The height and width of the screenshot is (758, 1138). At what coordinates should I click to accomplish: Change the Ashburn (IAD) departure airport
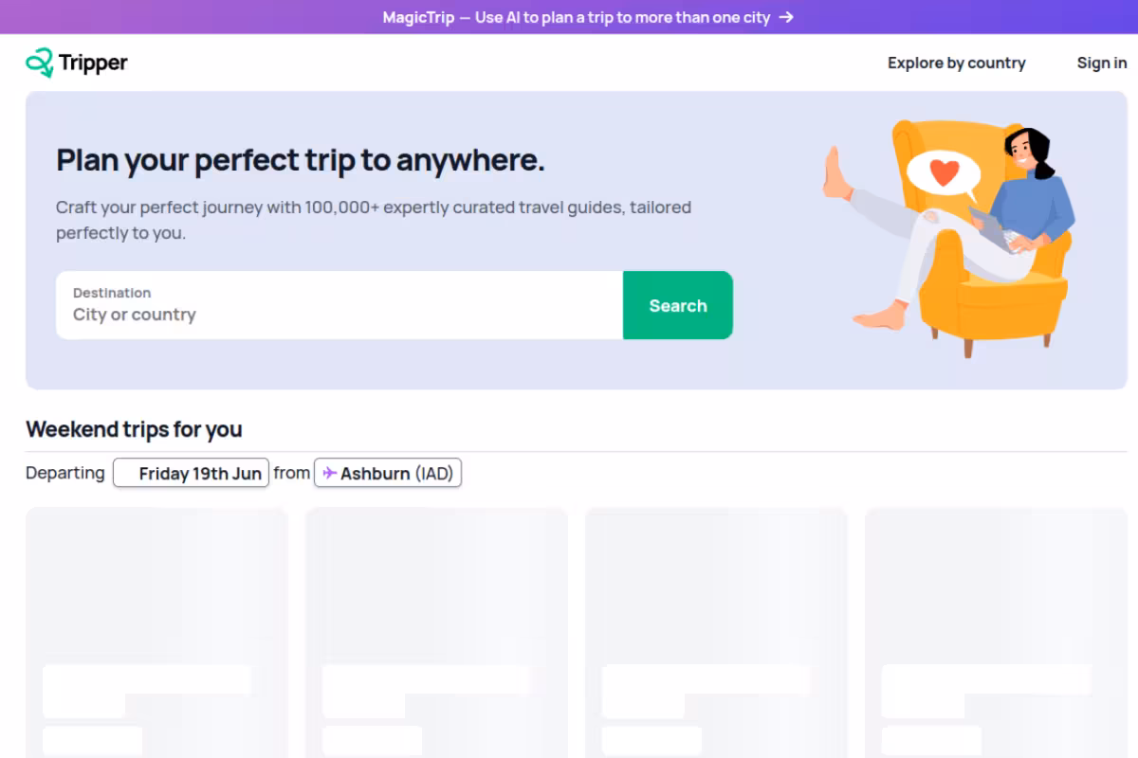pos(388,473)
